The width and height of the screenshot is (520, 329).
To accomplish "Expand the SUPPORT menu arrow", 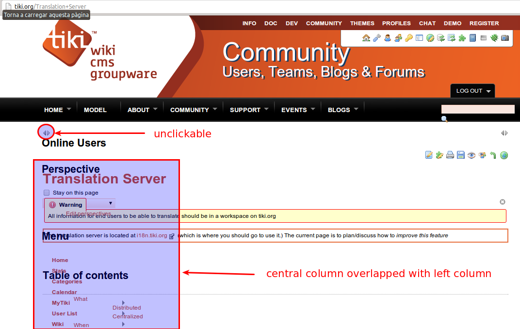I will [x=266, y=109].
